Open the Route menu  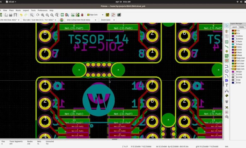pos(18,10)
